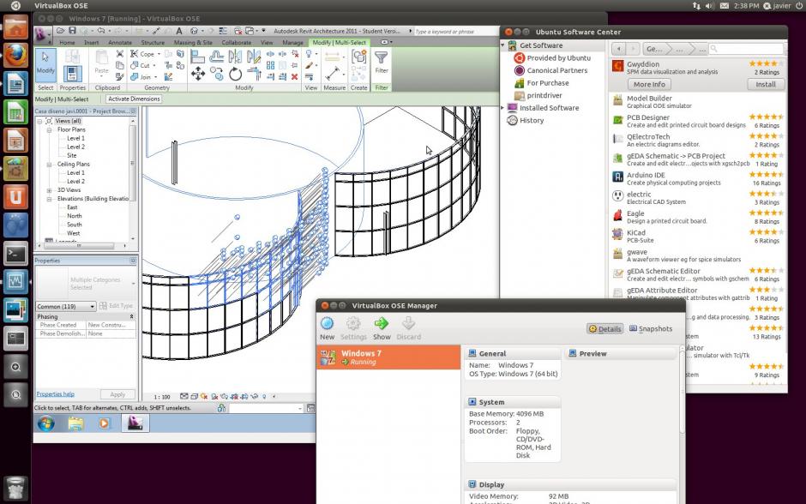This screenshot has height=504, width=806.
Task: Open the Massing & Site ribbon tab
Action: tap(193, 43)
